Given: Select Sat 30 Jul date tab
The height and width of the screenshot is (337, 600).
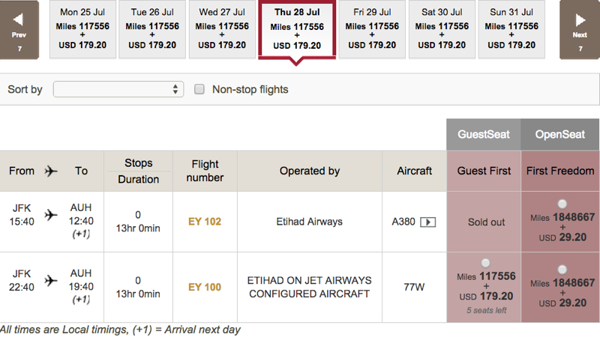Looking at the screenshot, I should coord(442,29).
